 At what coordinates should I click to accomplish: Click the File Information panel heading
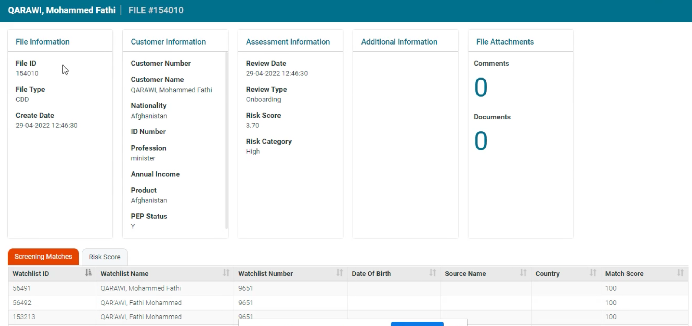point(43,42)
